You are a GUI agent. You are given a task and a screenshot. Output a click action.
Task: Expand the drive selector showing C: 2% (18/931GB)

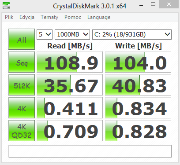132,34
